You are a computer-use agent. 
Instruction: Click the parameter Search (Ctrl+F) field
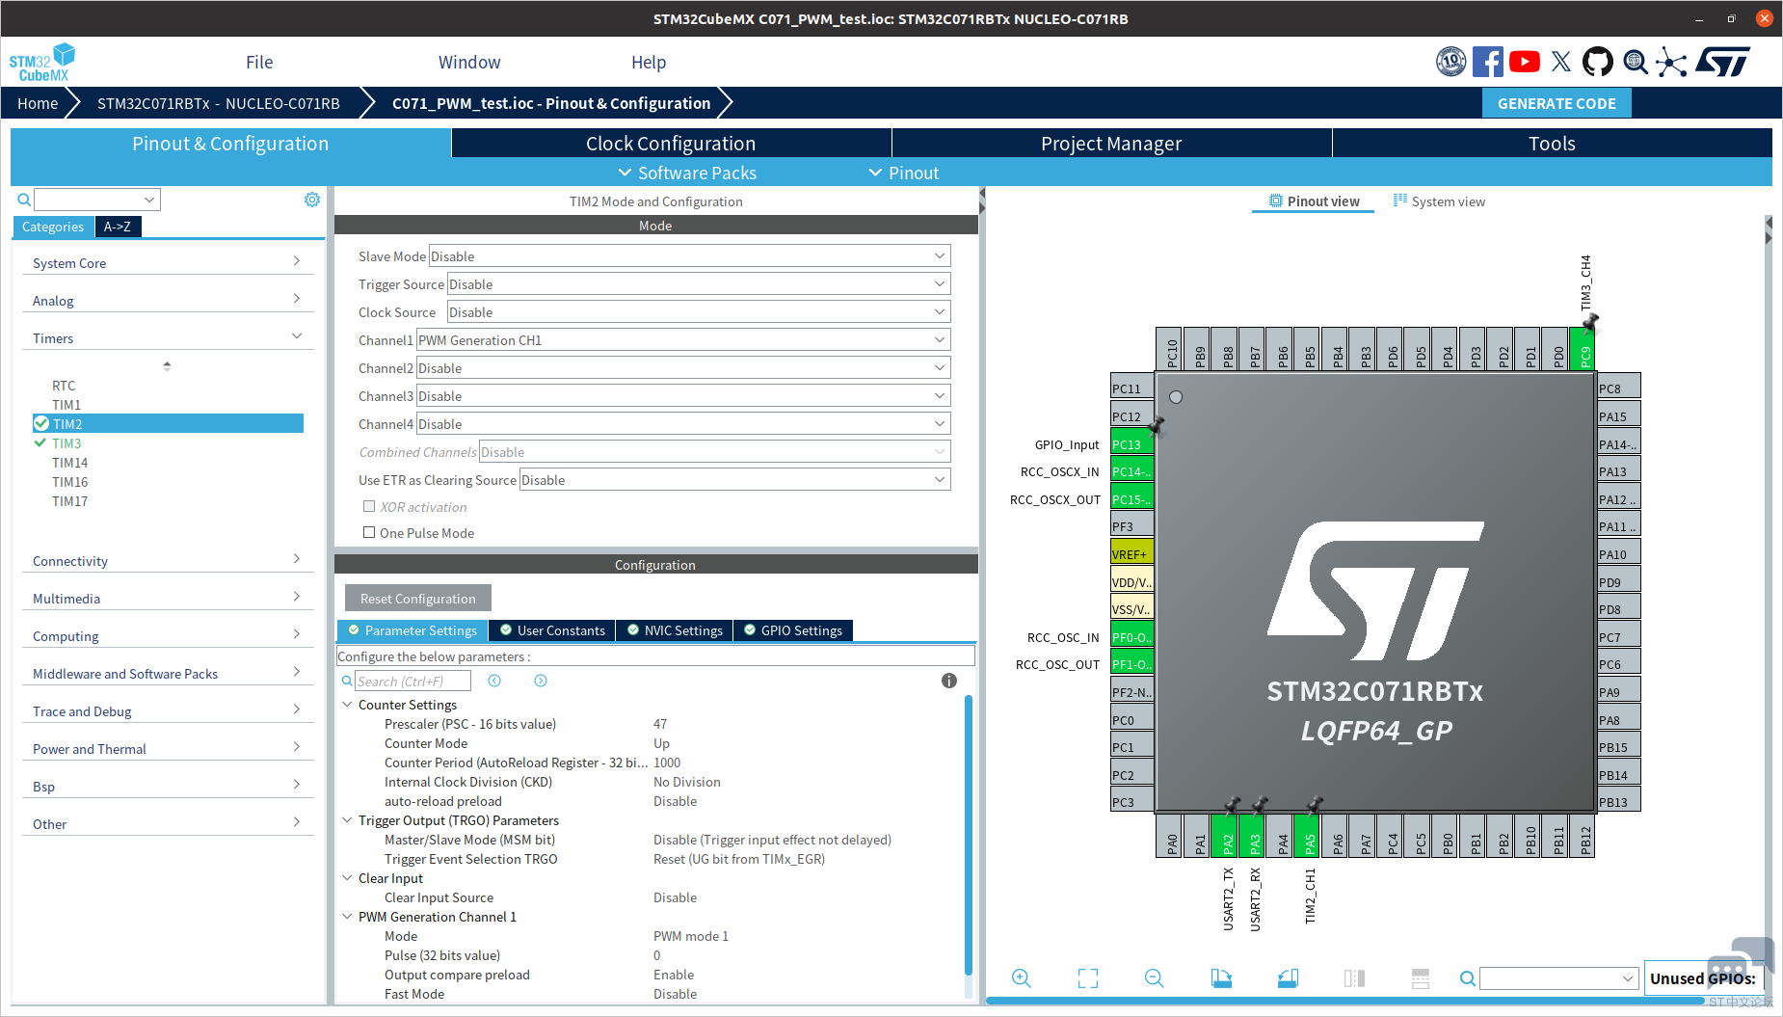click(412, 681)
